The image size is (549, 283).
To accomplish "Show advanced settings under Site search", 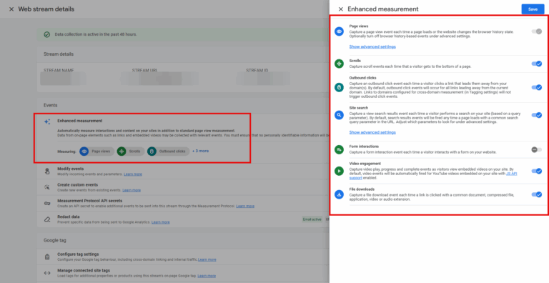I will pos(372,132).
